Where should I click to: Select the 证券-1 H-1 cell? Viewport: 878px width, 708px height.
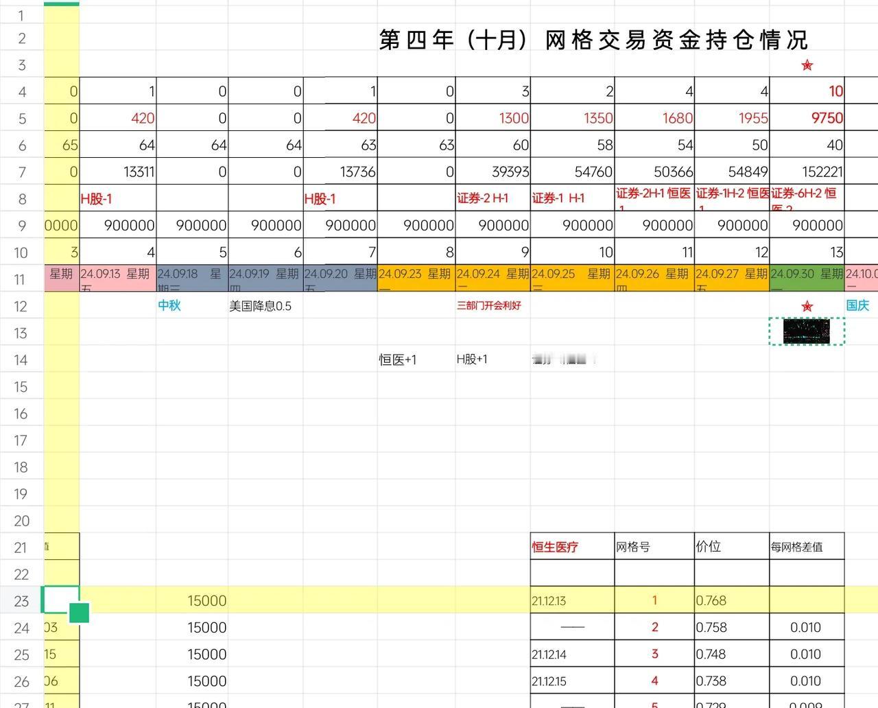tap(572, 198)
